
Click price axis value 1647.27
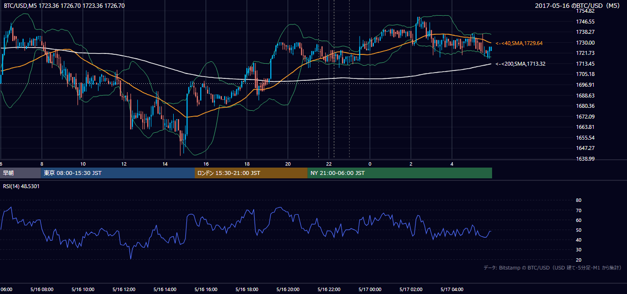tap(585, 148)
